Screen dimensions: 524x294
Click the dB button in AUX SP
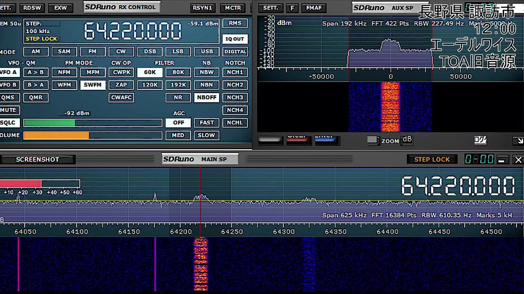[407, 140]
